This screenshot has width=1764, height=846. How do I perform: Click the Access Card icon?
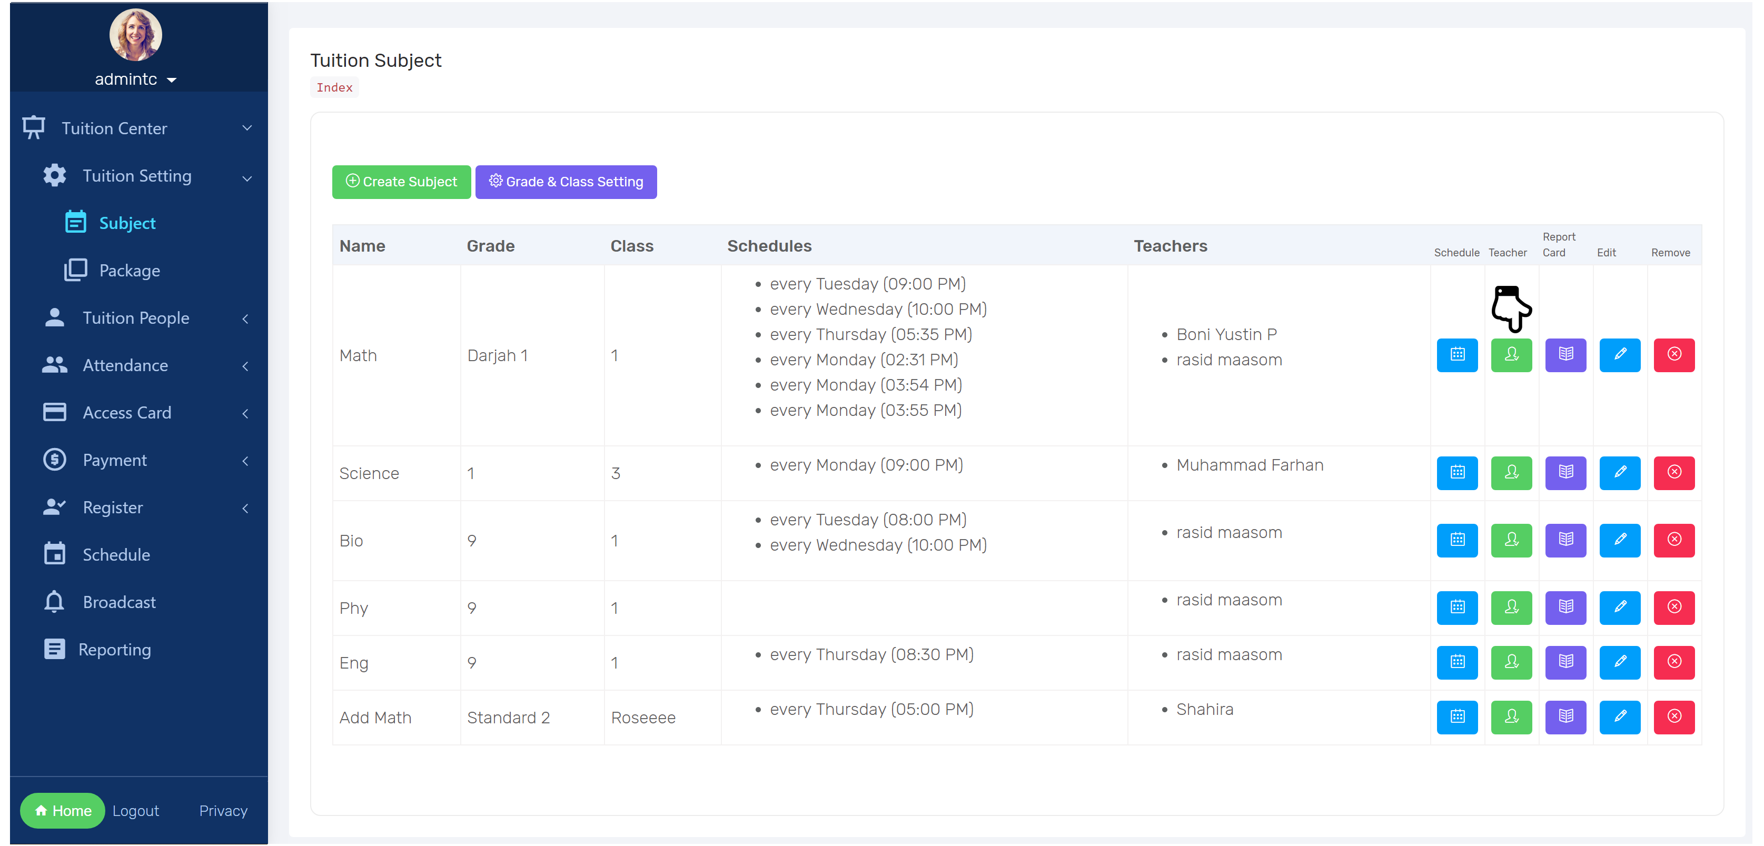coord(55,412)
